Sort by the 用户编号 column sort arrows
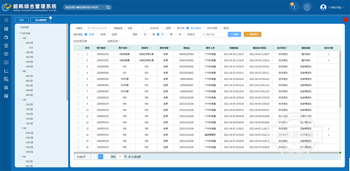Image resolution: width=350 pixels, height=171 pixels. point(108,48)
